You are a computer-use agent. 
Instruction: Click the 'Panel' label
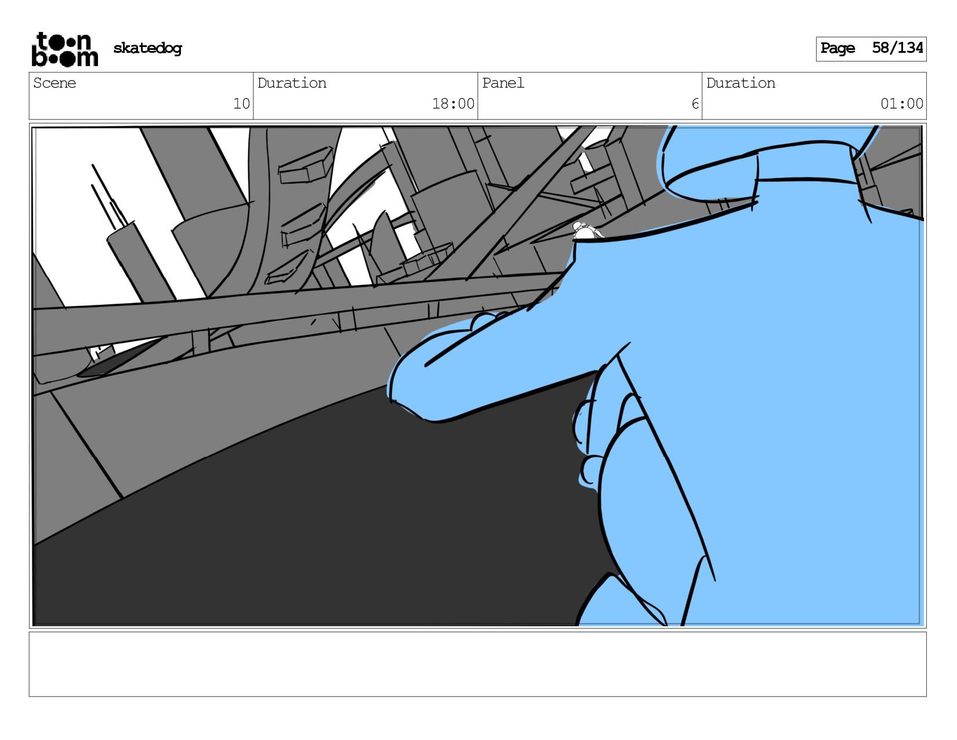pyautogui.click(x=503, y=83)
